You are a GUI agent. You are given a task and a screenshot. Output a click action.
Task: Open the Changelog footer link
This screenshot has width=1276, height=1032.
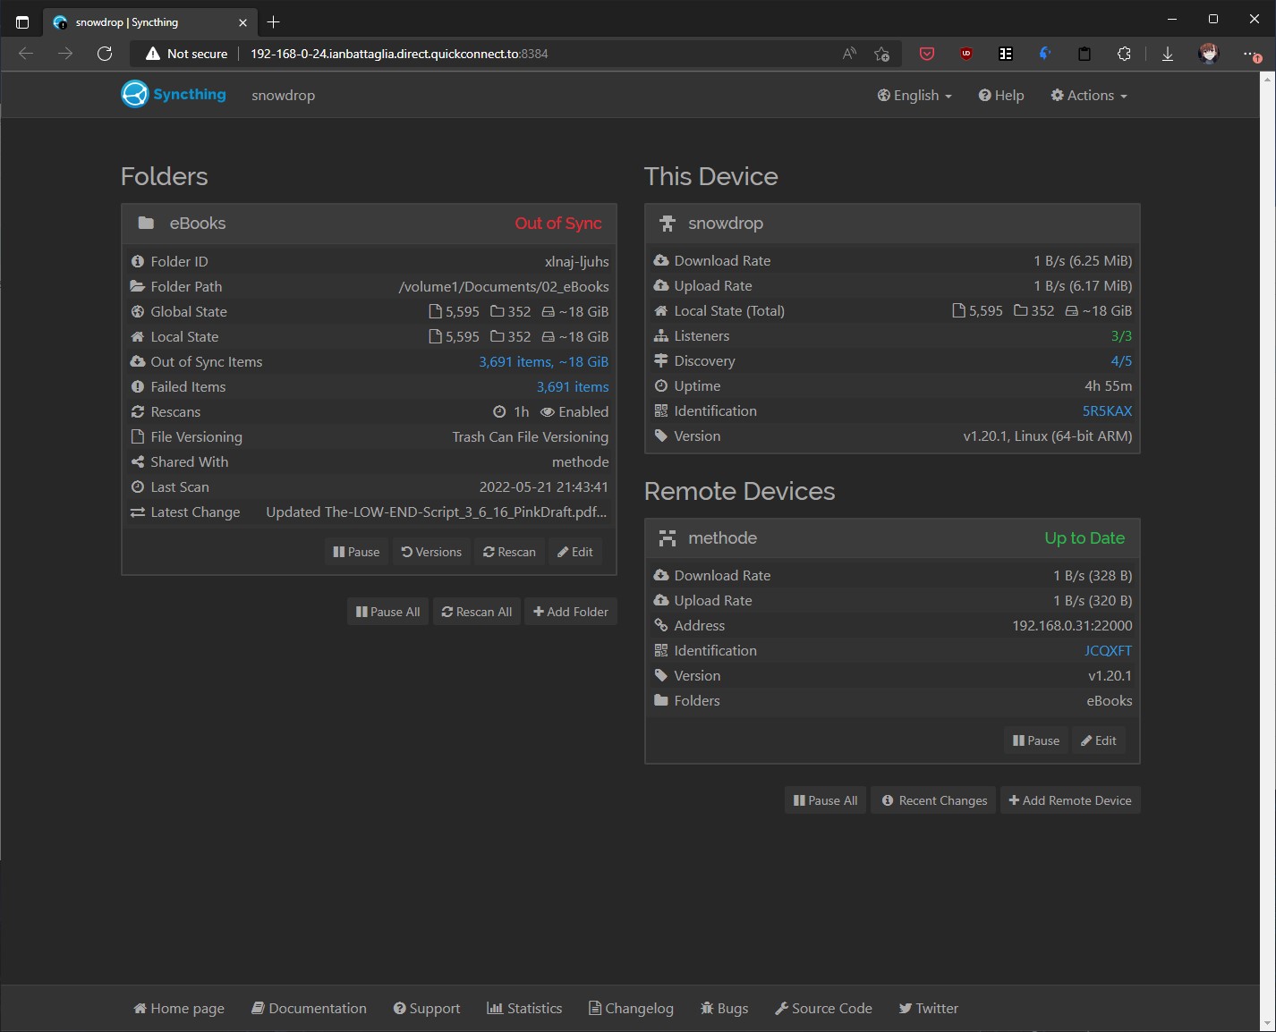pos(631,1008)
